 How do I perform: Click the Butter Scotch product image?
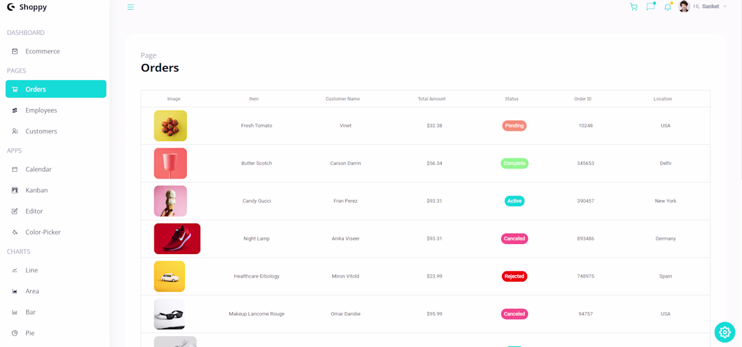pos(171,163)
